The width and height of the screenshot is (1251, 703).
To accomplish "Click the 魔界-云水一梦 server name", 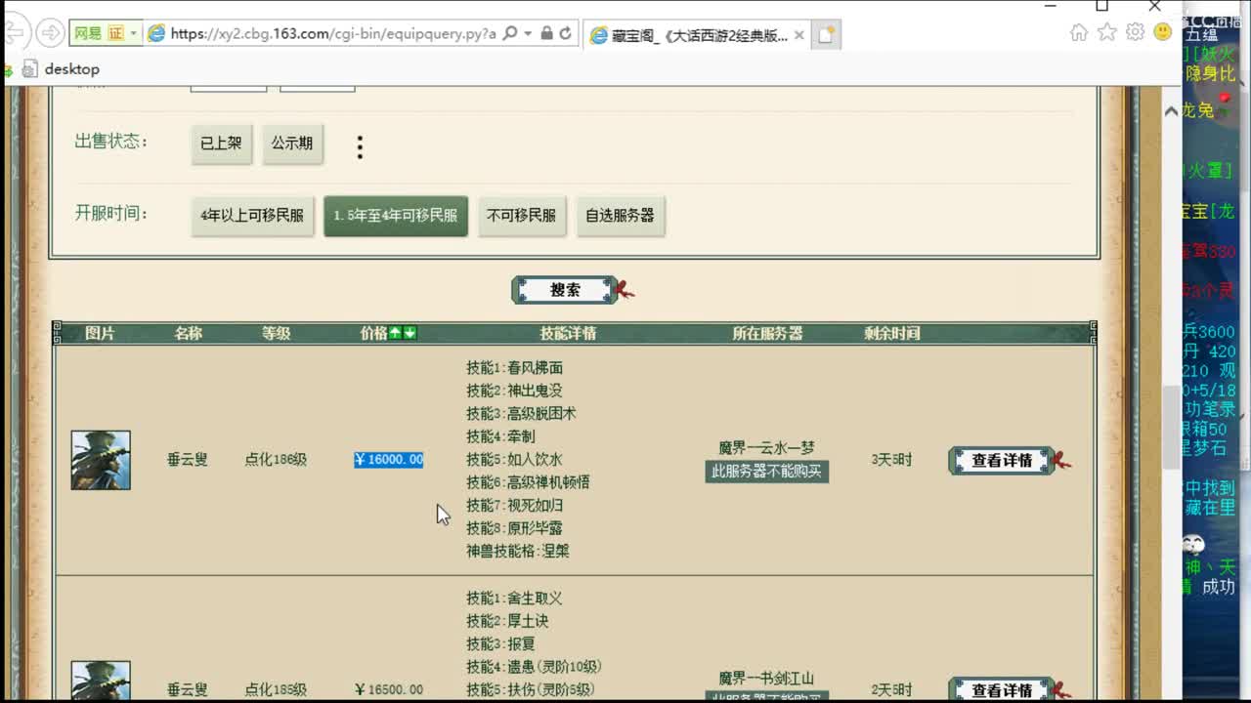I will [767, 448].
